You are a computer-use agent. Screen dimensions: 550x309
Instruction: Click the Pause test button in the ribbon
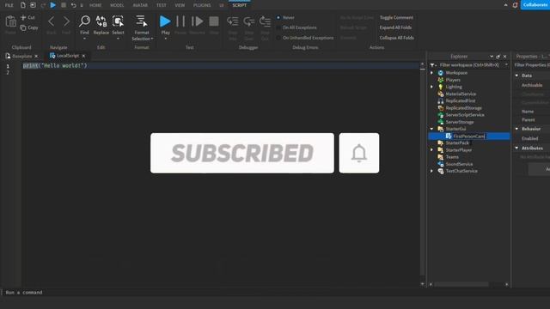(180, 21)
